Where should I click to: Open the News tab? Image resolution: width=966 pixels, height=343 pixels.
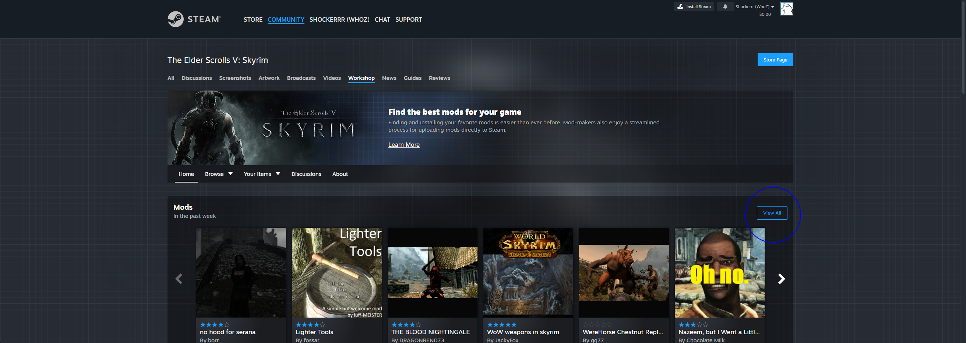point(389,78)
